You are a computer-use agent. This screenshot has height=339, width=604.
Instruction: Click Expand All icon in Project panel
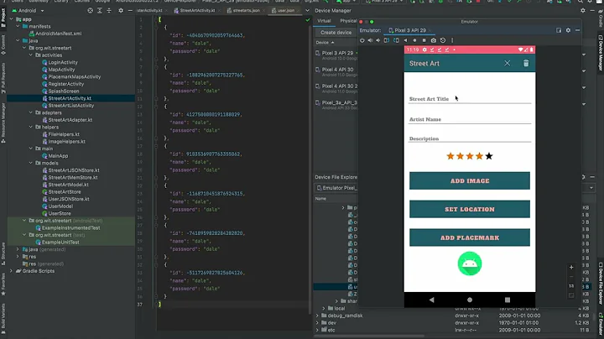tap(100, 10)
